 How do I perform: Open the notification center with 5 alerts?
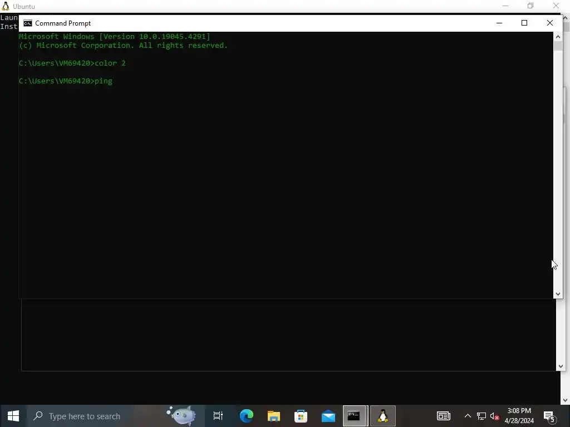(x=549, y=416)
